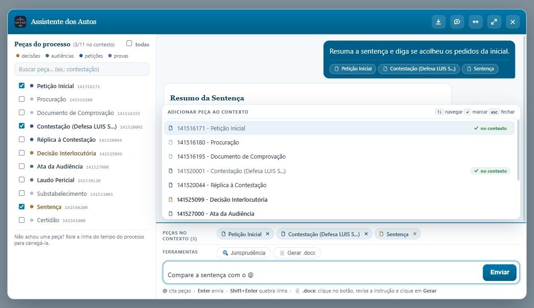Remove Contestação chip from context
Screen dimensions: 534x308
366,234
